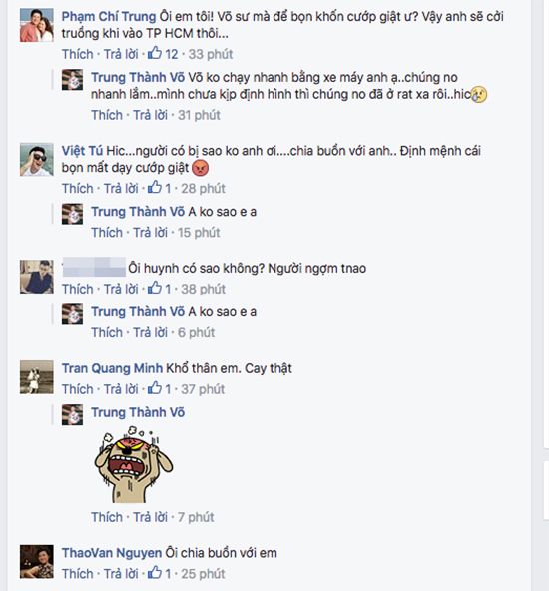This screenshot has height=591, width=549.
Task: Click like count icon under Tran Quang Minh's comment
Action: click(x=155, y=388)
